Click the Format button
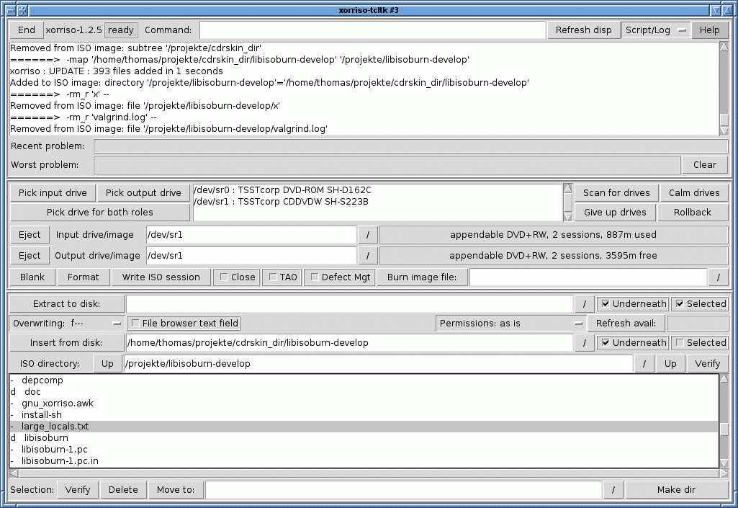Viewport: 738px width, 508px height. pos(84,277)
